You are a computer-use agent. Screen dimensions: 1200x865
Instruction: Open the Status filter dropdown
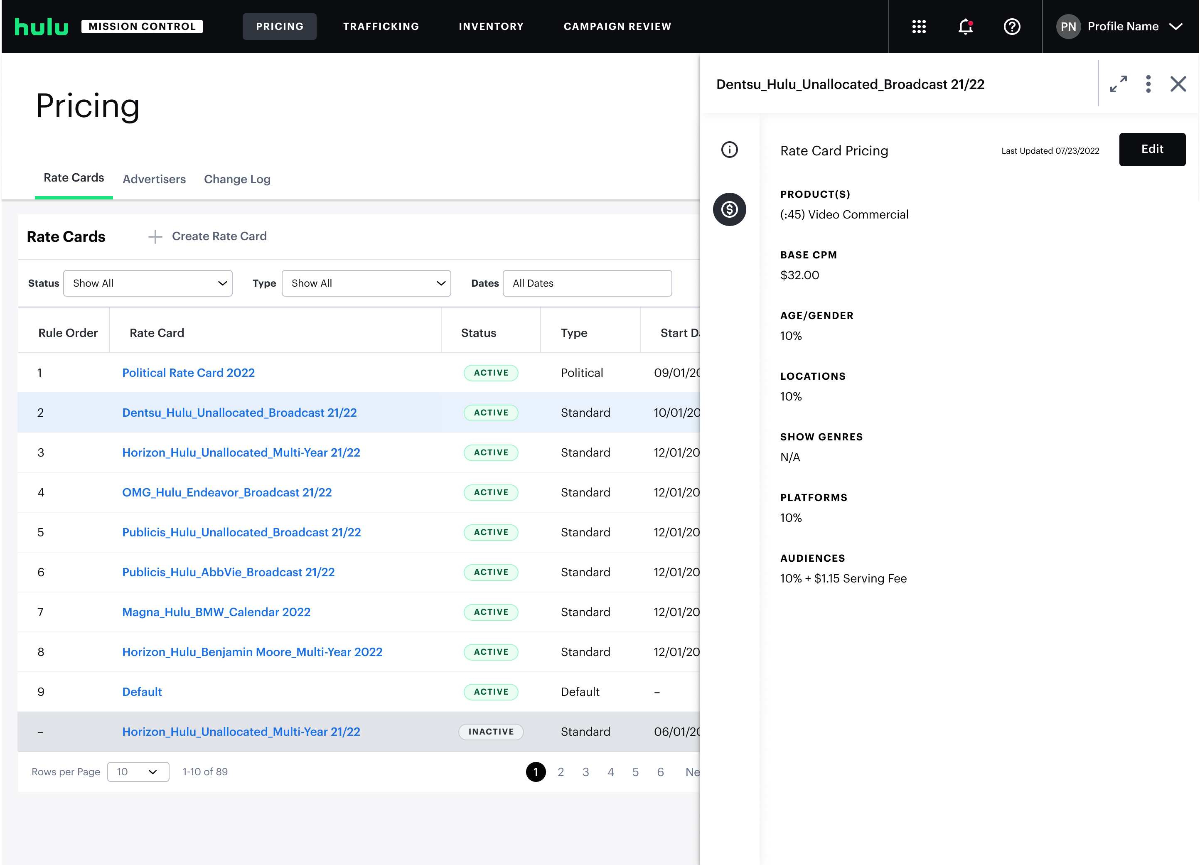[148, 284]
